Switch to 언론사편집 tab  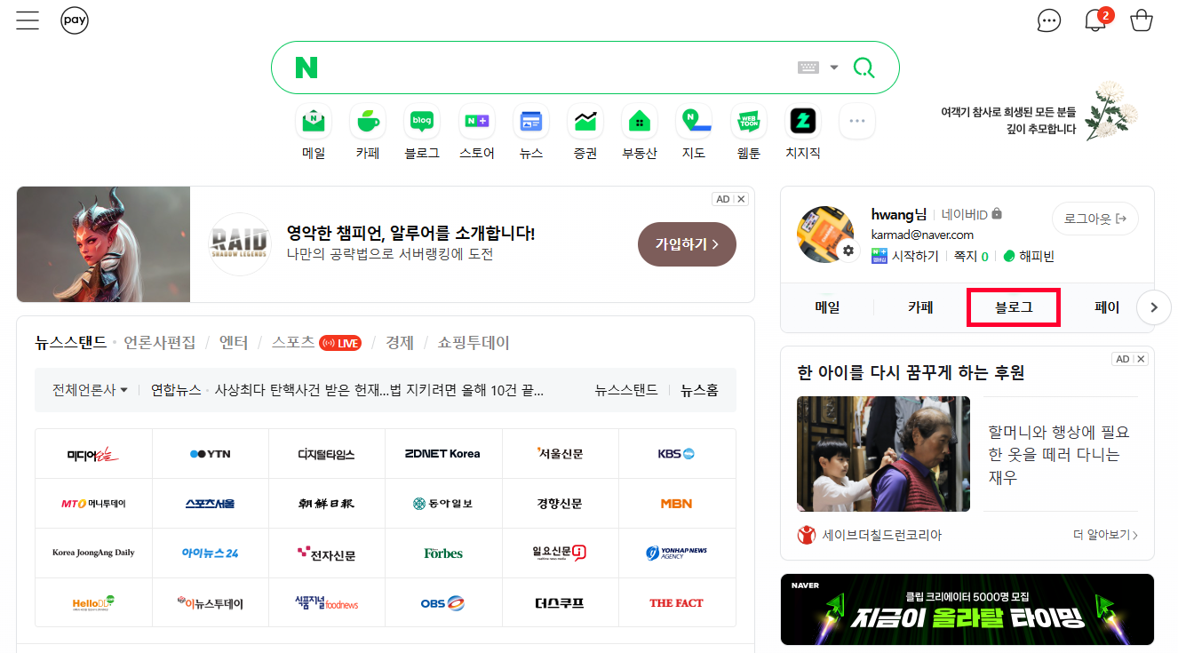(160, 342)
